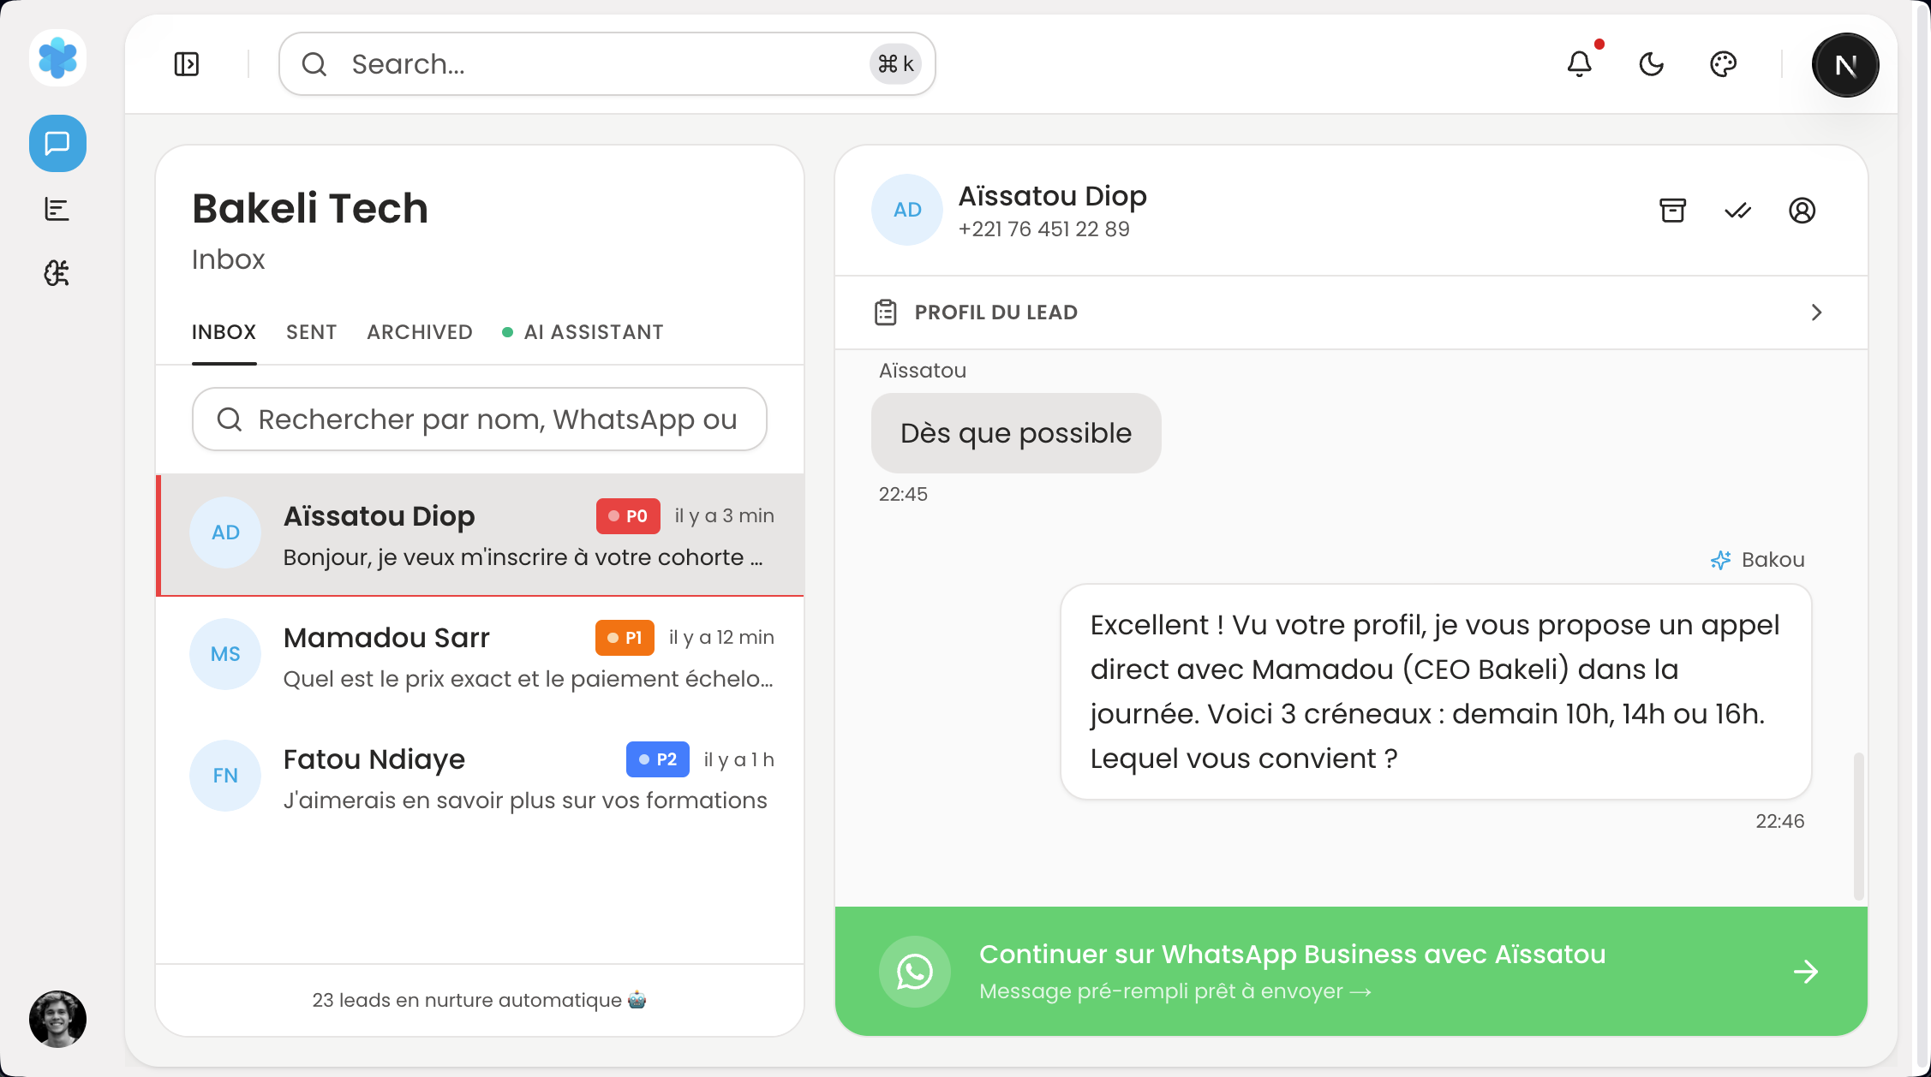Click the clipboard icon beside Profil du lead
1931x1077 pixels.
click(x=885, y=312)
